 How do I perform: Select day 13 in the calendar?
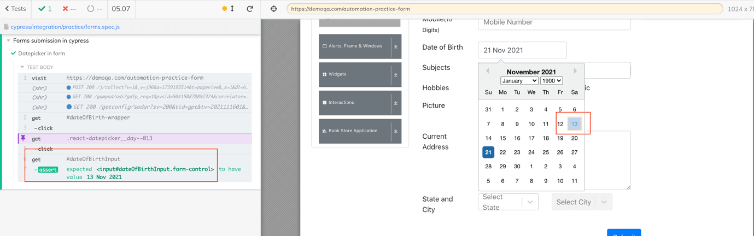click(x=574, y=124)
